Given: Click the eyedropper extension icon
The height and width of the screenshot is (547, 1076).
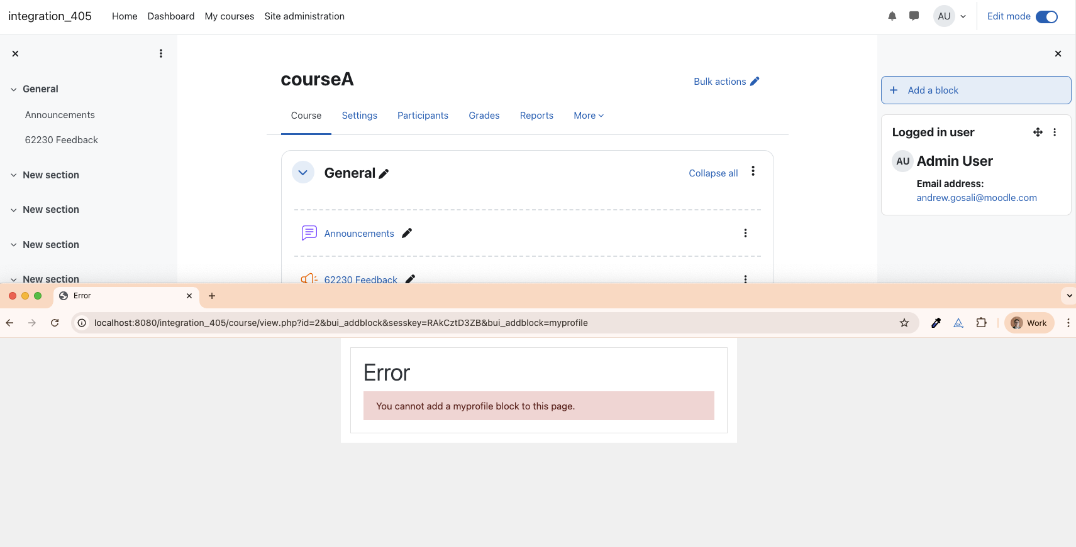Looking at the screenshot, I should 936,323.
